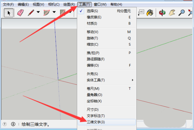Choose 推/拉(P) tool from menu

(107, 53)
